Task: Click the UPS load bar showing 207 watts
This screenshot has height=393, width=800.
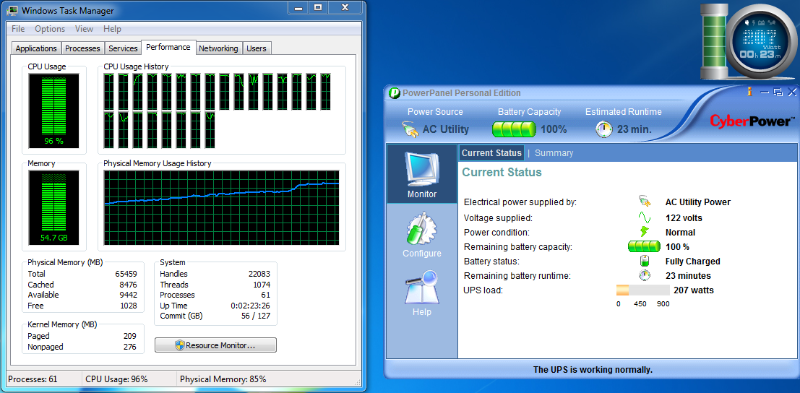Action: (643, 290)
